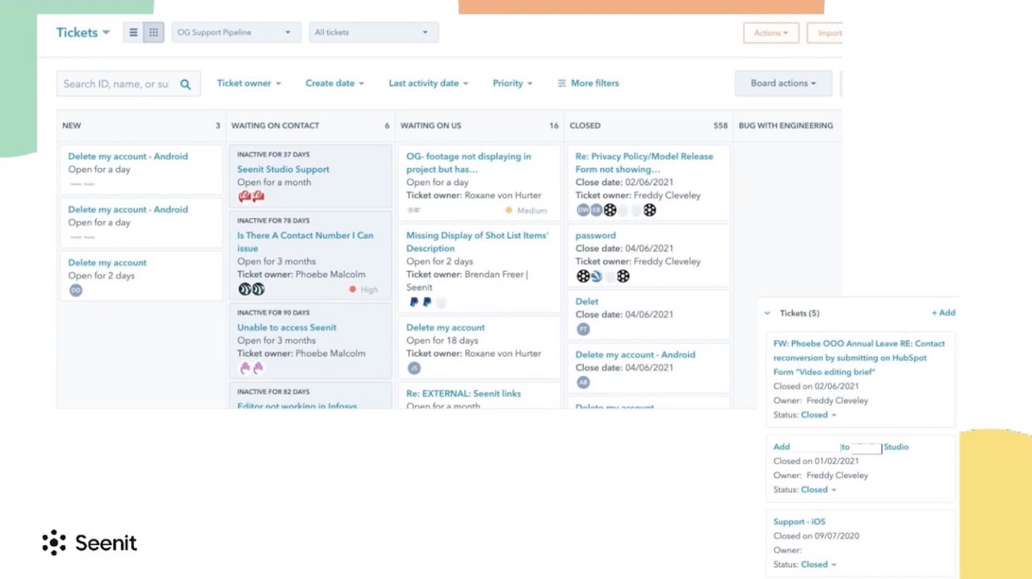1032x579 pixels.
Task: Click the More filters icon
Action: 562,83
